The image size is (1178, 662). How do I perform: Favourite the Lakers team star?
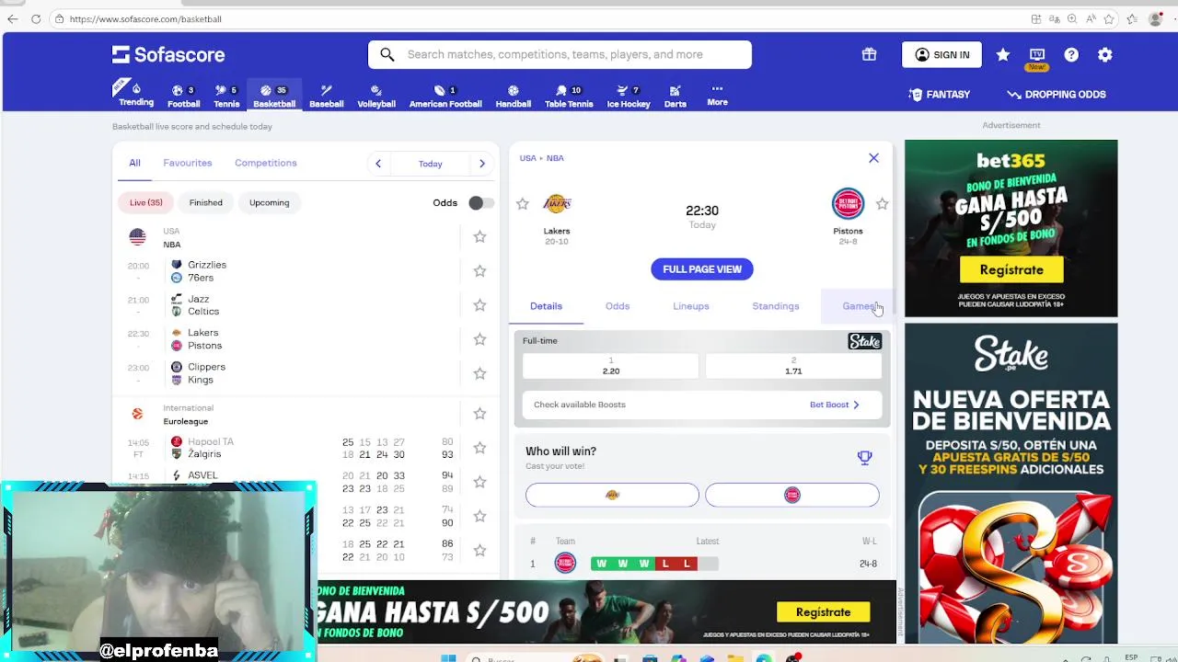point(523,204)
